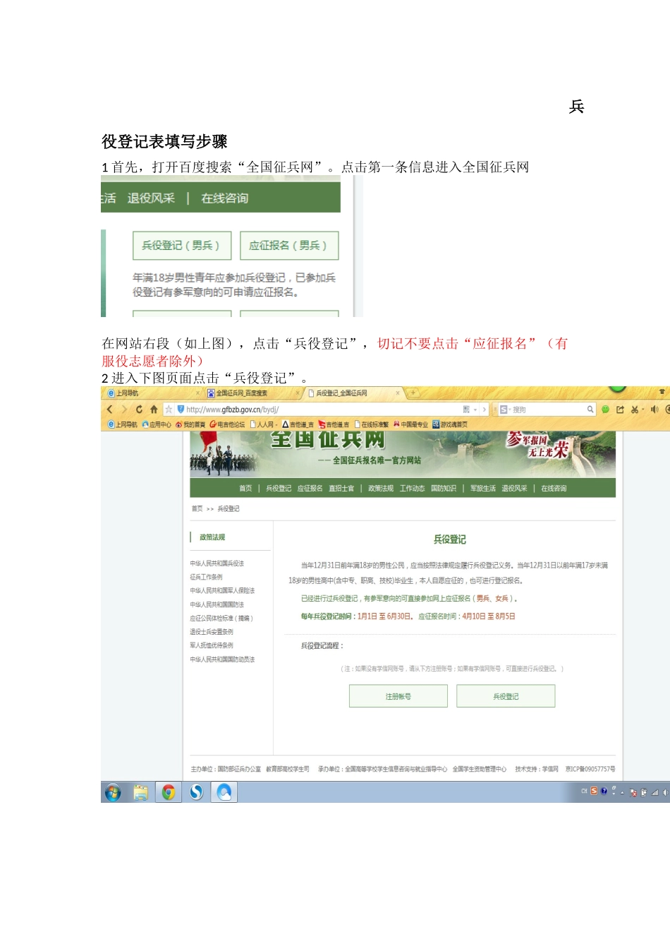
Task: Click the help question-mark tray icon
Action: tap(604, 792)
